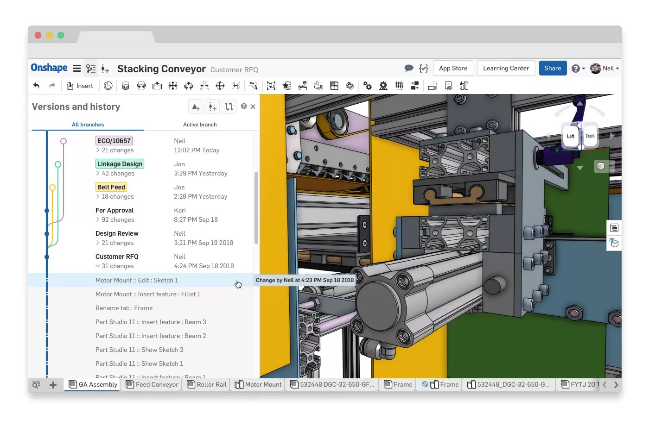The height and width of the screenshot is (426, 649).
Task: Select the gear relation tool
Action: (x=368, y=86)
